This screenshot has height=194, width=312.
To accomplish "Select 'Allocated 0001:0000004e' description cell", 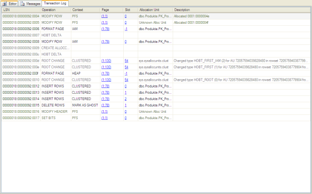I will point(241,16).
